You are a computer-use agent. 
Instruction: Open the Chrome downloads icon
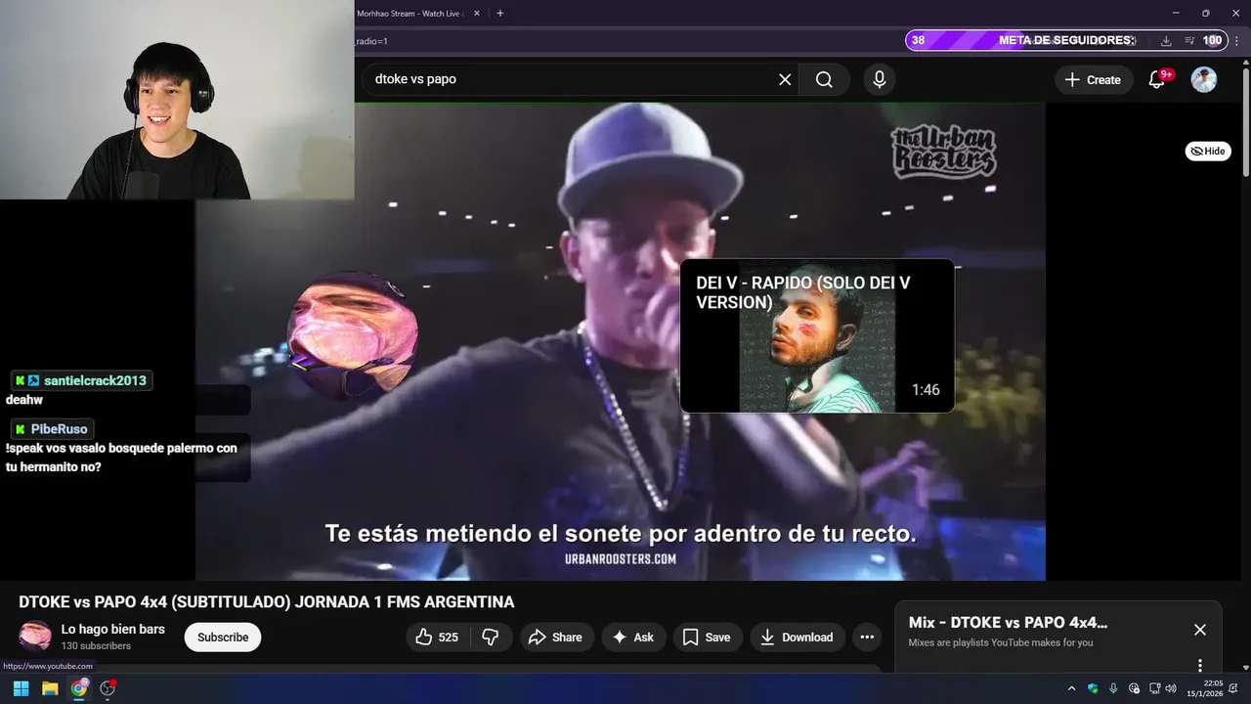click(1166, 40)
